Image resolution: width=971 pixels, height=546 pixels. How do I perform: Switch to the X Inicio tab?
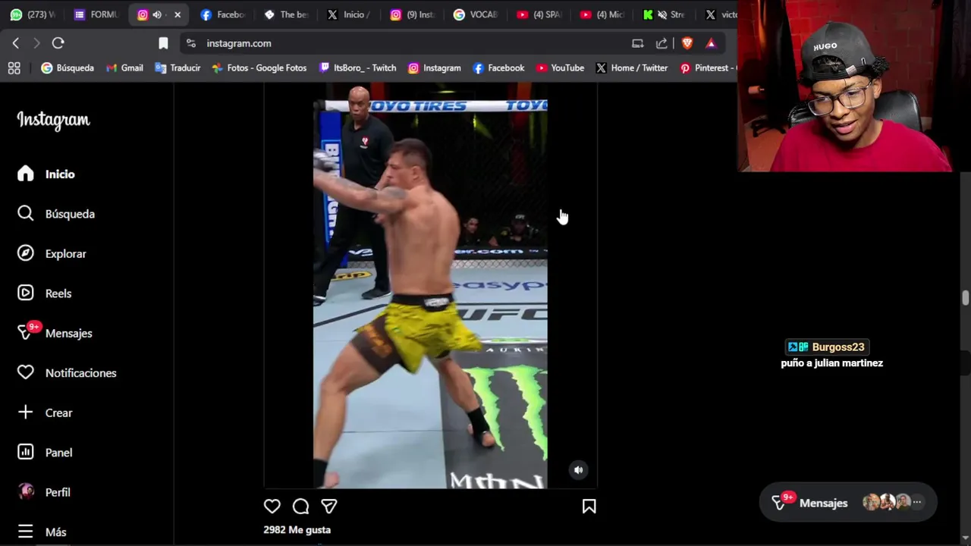click(349, 14)
